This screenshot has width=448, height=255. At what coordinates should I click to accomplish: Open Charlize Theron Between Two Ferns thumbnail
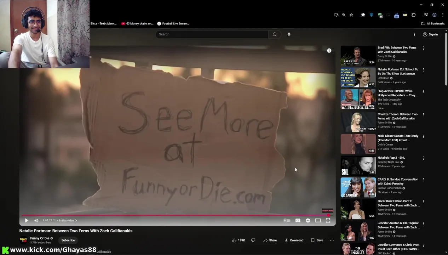point(358,122)
